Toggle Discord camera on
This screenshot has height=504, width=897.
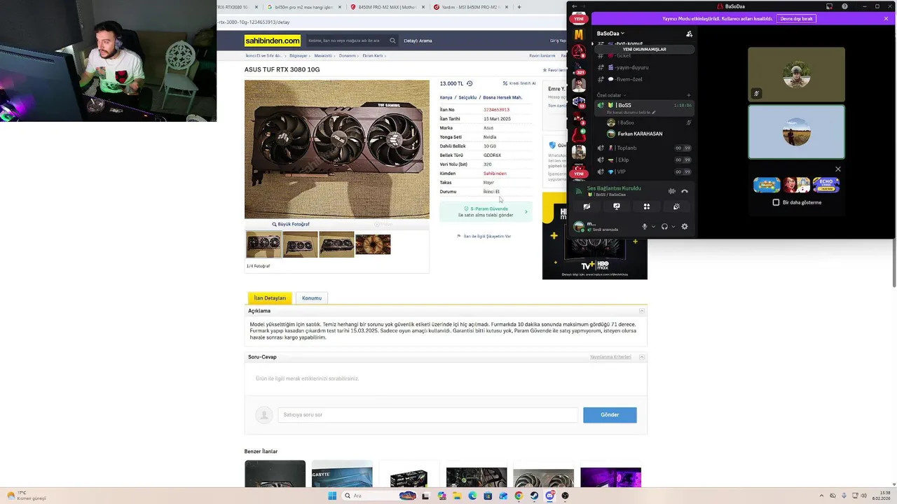587,206
